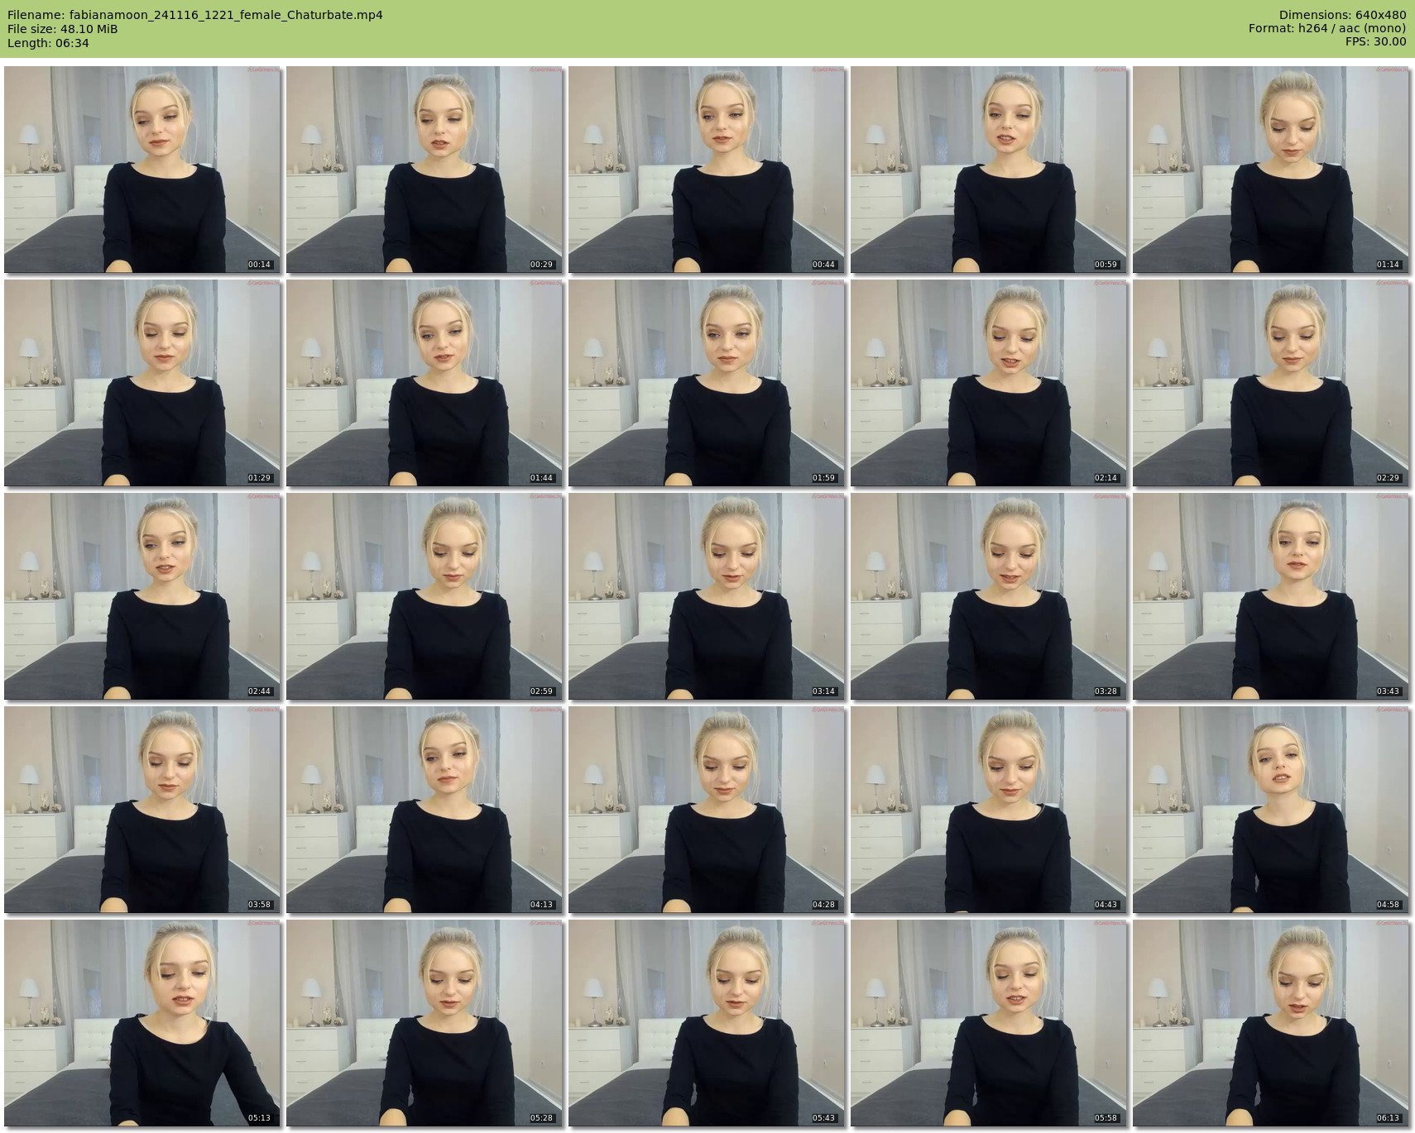Click the frame timestamped 04:28
This screenshot has width=1415, height=1133.
(x=706, y=810)
